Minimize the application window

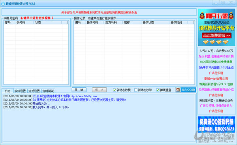216,3
